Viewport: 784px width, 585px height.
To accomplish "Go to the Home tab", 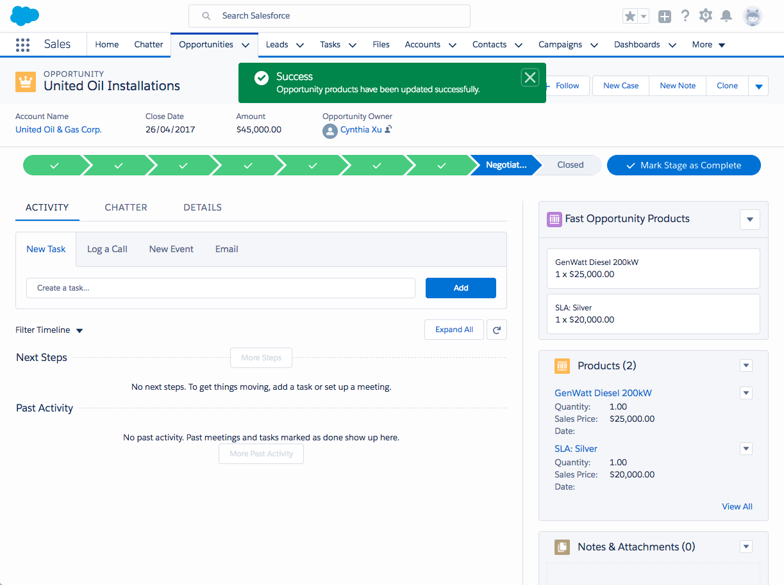I will 107,45.
